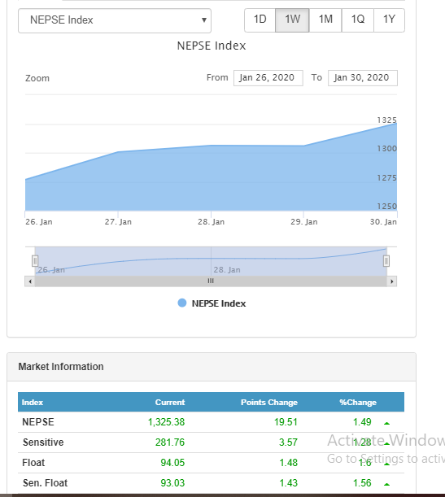
Task: Click the NEPSE percent change 1.49
Action: (362, 422)
